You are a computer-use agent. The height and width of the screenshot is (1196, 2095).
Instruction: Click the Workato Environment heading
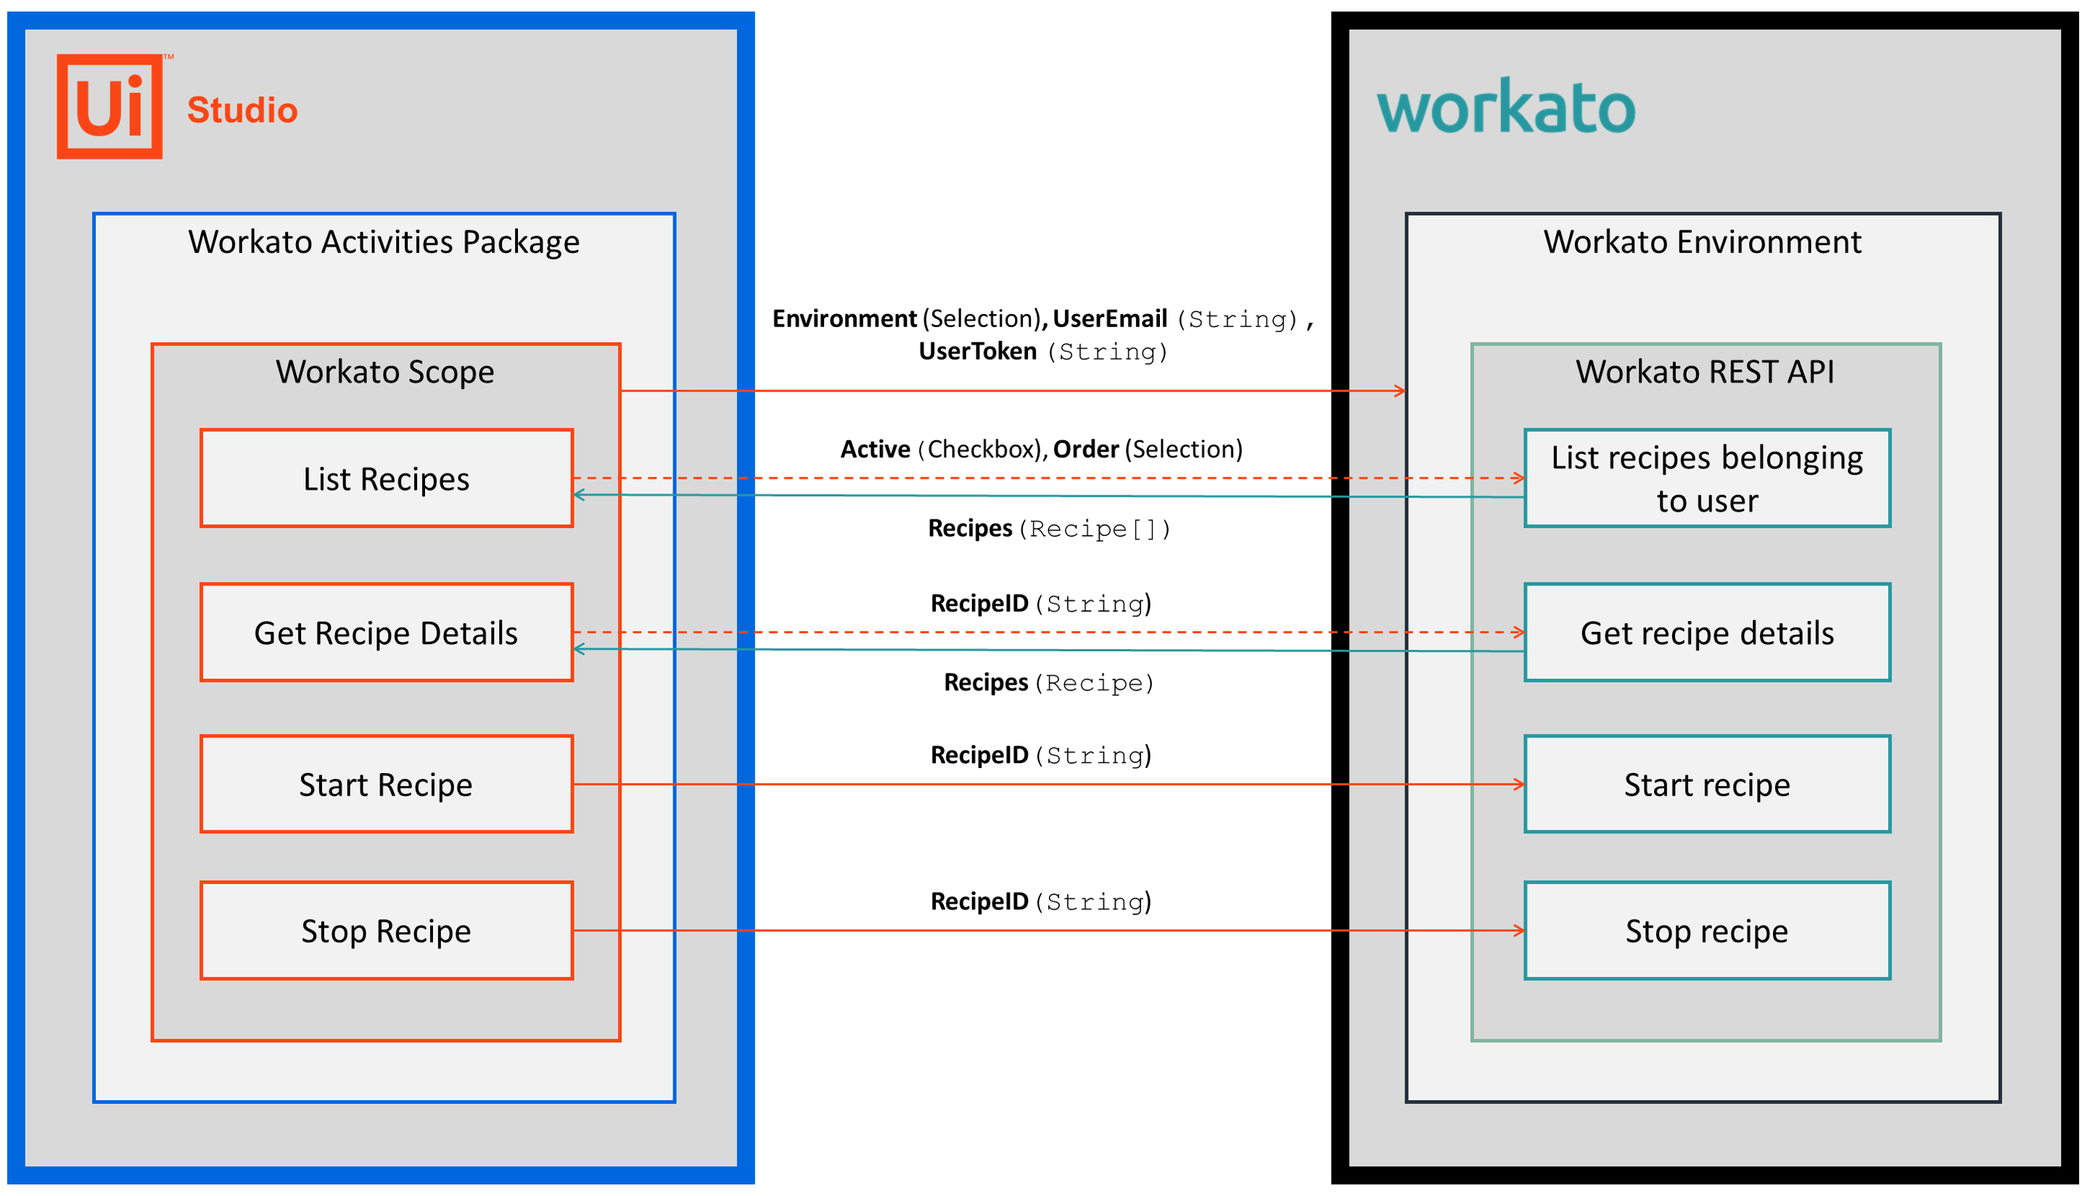[1703, 242]
